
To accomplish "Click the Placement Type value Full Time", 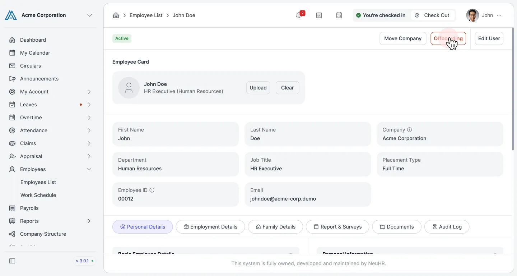I will [393, 169].
